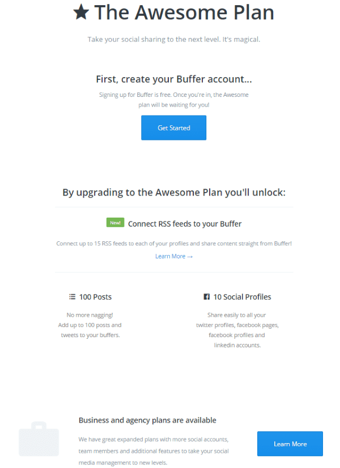Click the green New! badge
The width and height of the screenshot is (340, 468).
(x=115, y=223)
